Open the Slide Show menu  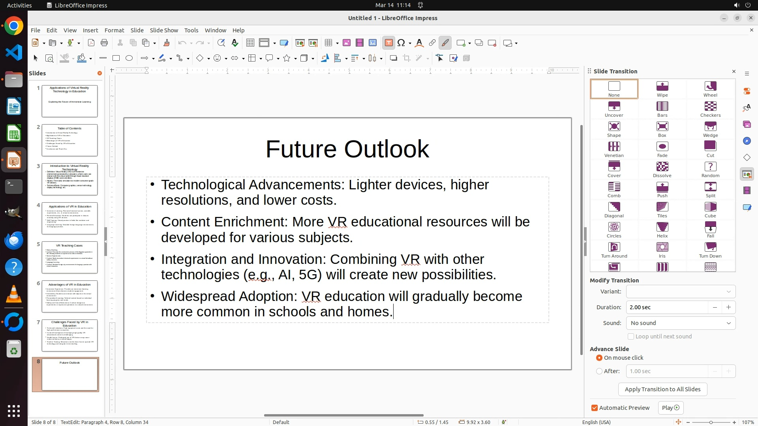pyautogui.click(x=164, y=30)
